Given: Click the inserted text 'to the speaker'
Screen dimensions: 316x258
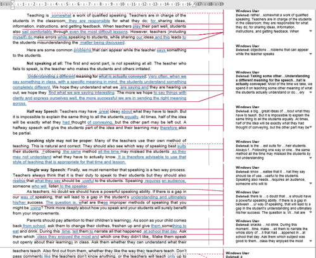Looking at the screenshot, I should tap(73, 186).
